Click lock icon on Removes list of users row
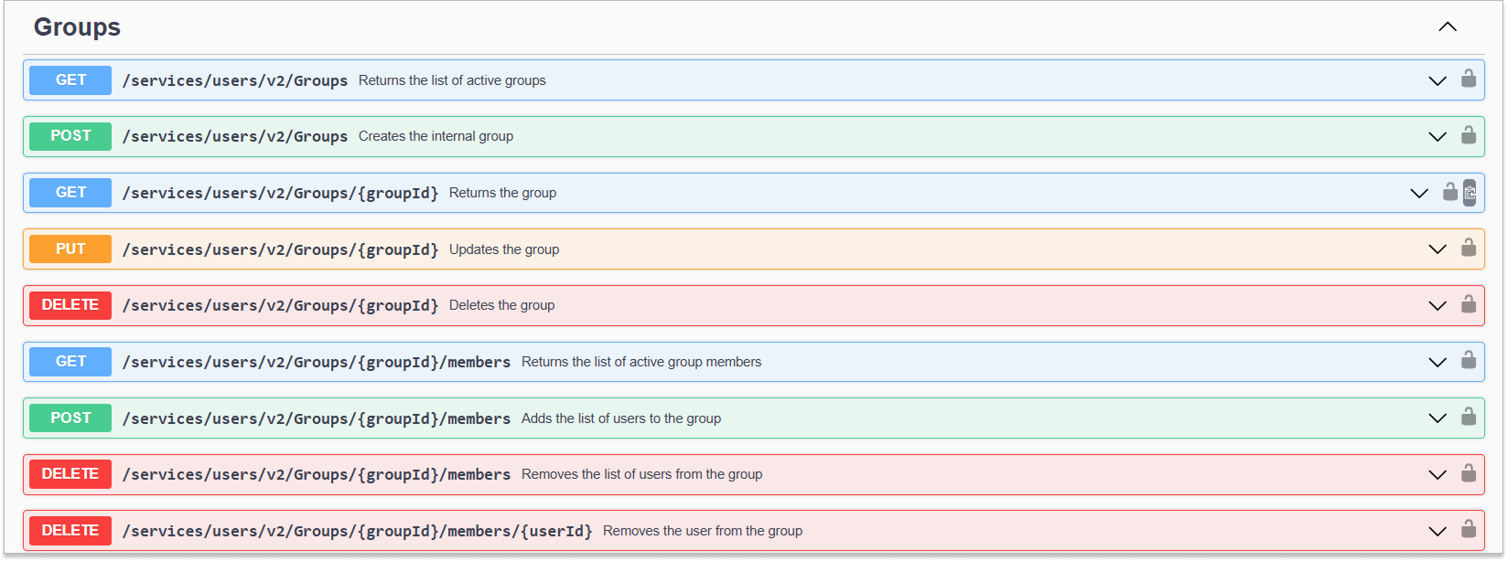Image resolution: width=1507 pixels, height=561 pixels. click(1468, 474)
